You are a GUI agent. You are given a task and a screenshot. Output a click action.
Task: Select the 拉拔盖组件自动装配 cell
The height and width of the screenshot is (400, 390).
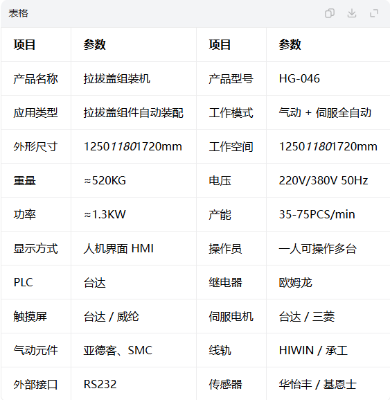click(x=133, y=113)
